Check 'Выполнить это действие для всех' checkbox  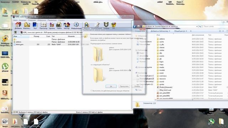[x=92, y=91]
